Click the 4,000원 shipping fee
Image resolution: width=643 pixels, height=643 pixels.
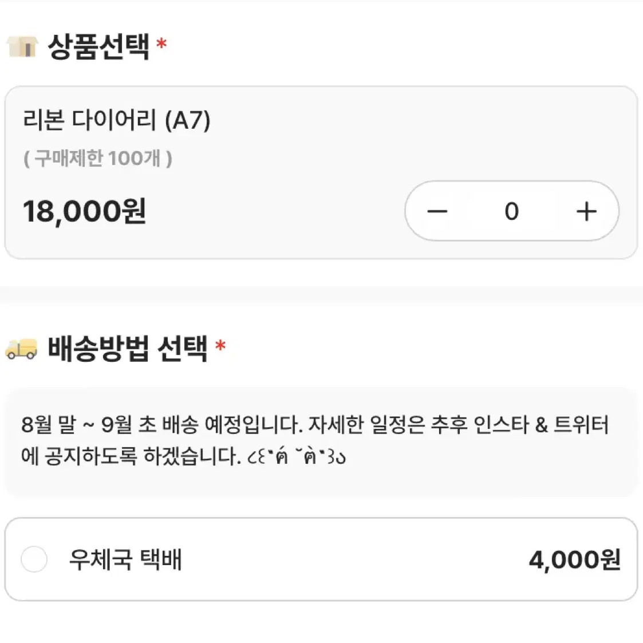point(574,559)
